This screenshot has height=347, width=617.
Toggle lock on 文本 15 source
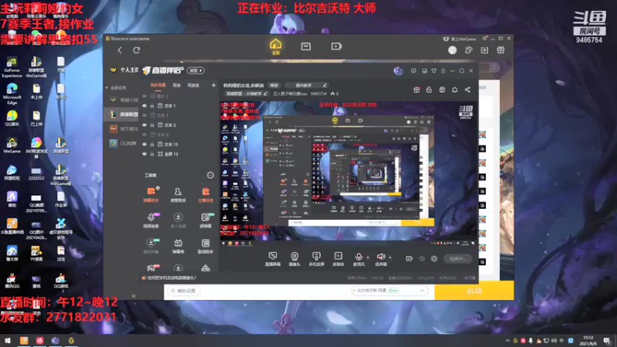coord(152,144)
